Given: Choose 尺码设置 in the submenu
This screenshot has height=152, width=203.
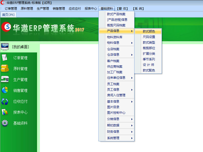Looking at the screenshot, I should [148, 37].
